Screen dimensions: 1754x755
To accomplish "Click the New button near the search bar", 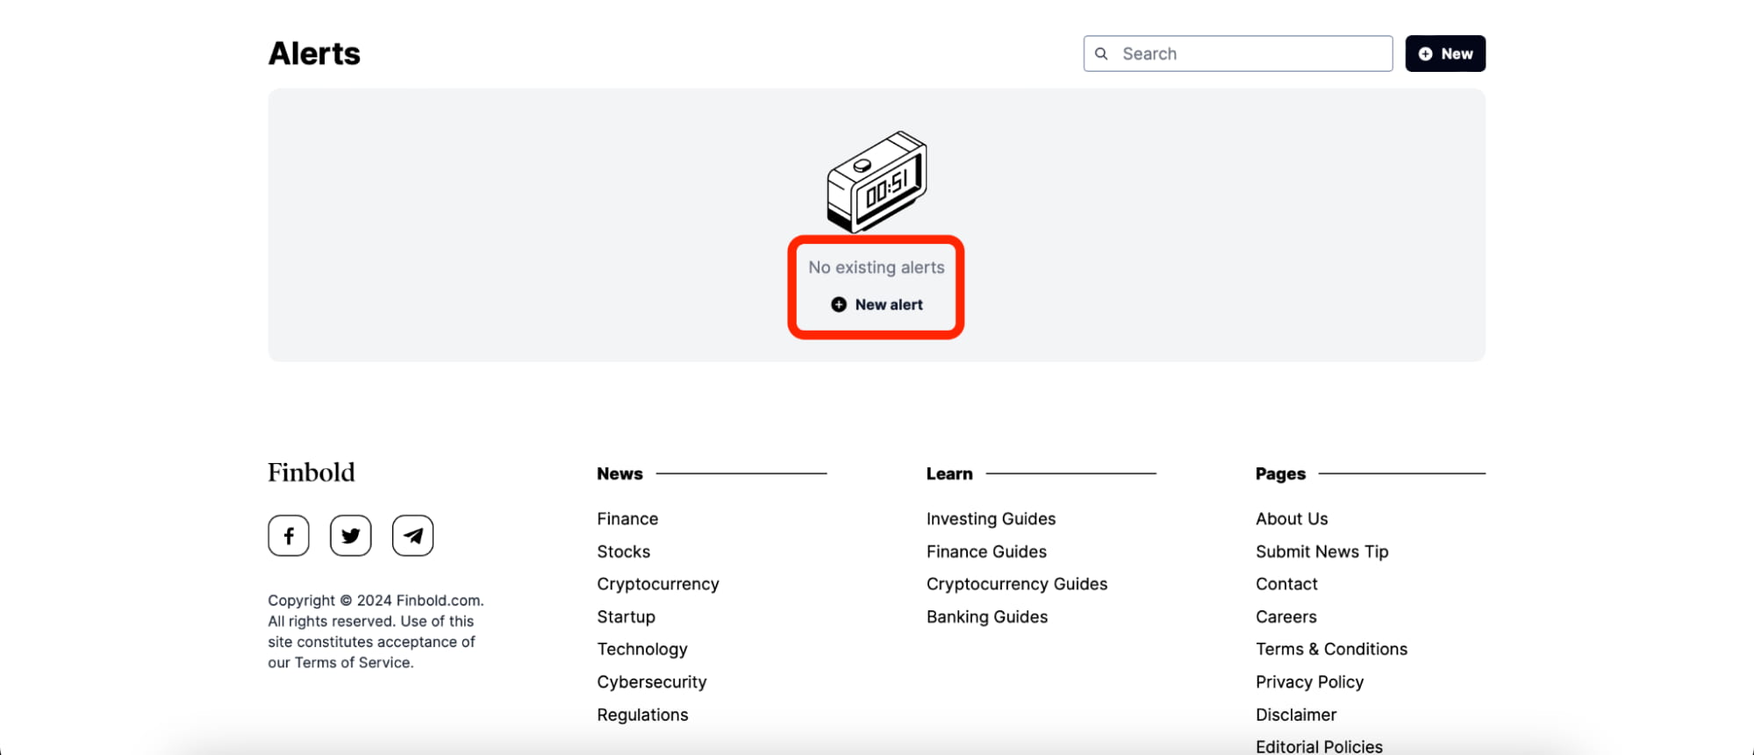I will (1445, 53).
